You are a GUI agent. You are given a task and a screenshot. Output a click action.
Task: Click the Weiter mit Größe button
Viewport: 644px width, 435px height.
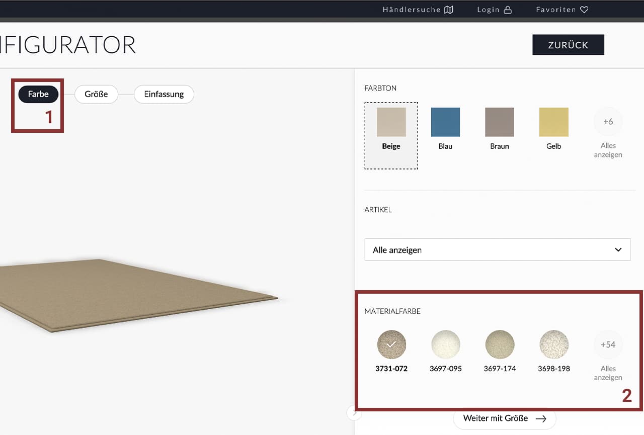[x=505, y=418]
